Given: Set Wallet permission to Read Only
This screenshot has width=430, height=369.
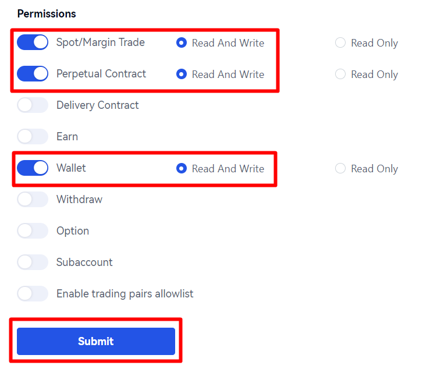Looking at the screenshot, I should [340, 169].
